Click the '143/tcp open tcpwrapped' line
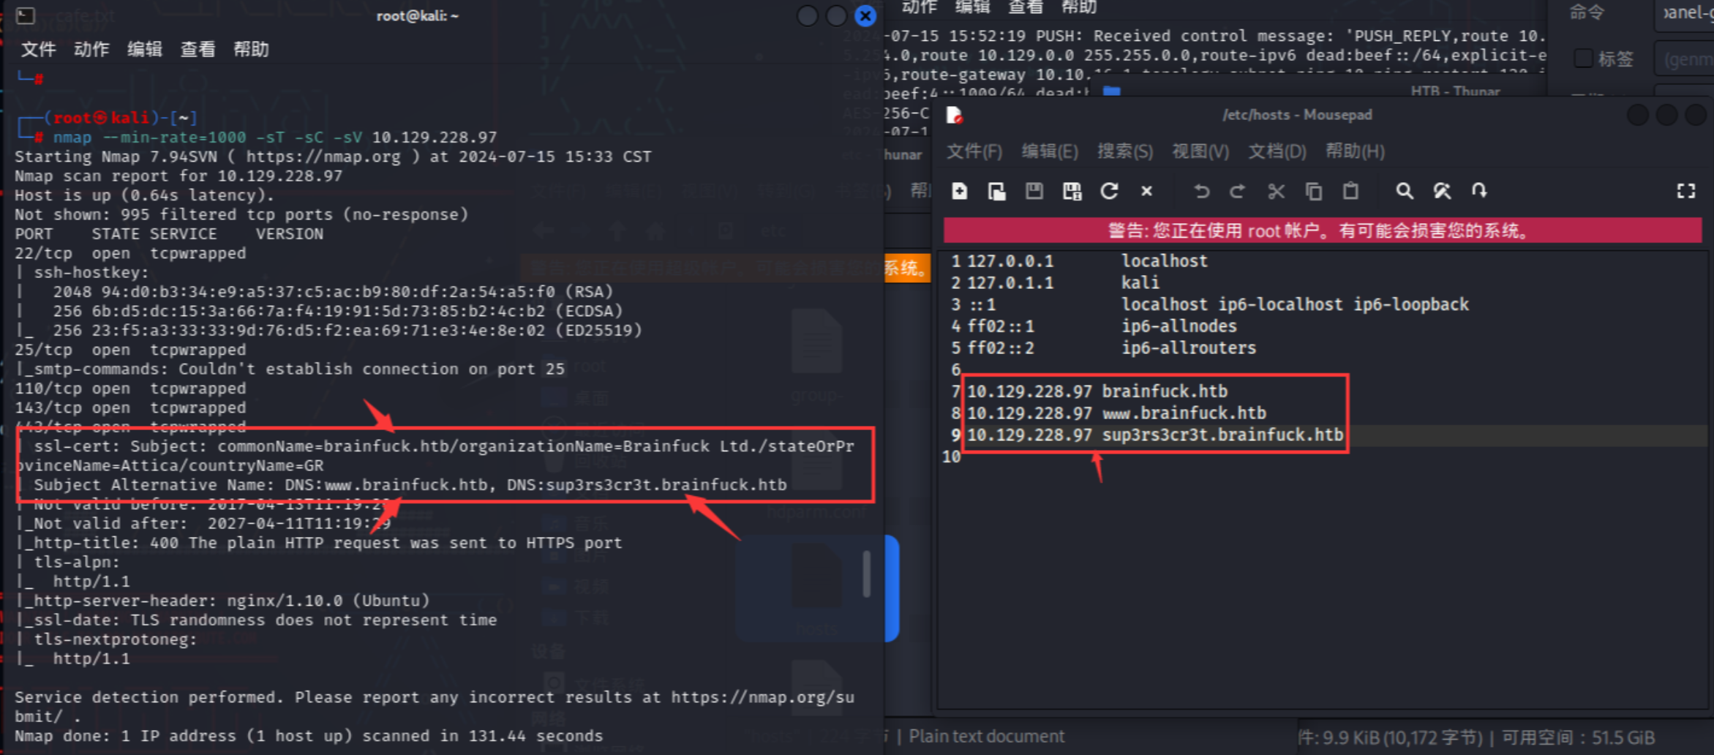Image resolution: width=1714 pixels, height=755 pixels. point(130,408)
